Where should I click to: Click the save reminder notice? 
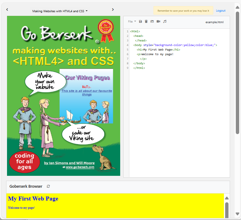click(x=183, y=11)
